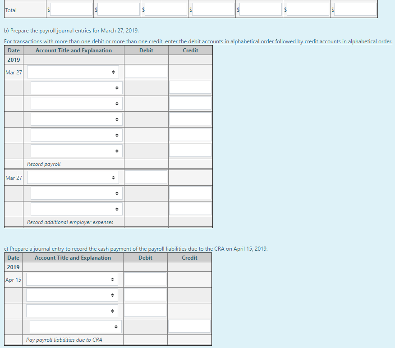Click the last dollar input in the Total row
395x348 pixels.
coord(356,9)
